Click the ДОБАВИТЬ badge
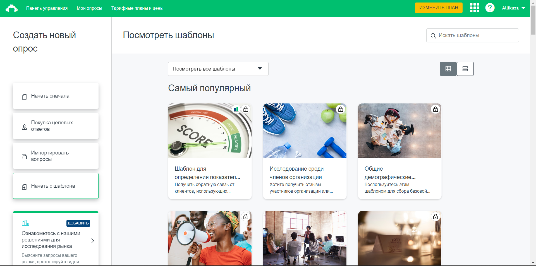The image size is (536, 266). coord(78,223)
